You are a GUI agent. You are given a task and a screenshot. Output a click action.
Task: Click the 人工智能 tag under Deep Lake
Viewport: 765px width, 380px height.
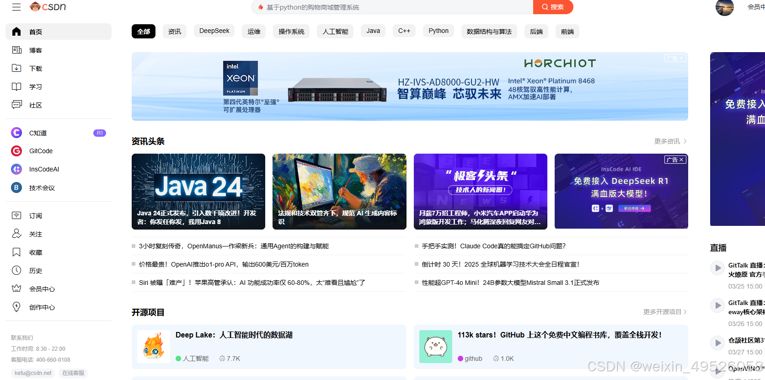click(x=192, y=359)
